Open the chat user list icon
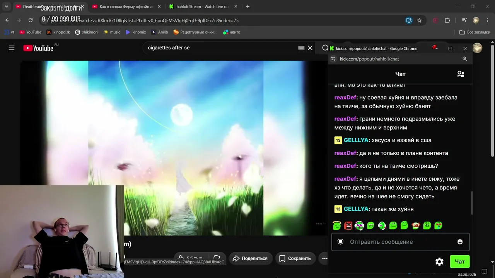This screenshot has height=278, width=495. click(x=461, y=74)
